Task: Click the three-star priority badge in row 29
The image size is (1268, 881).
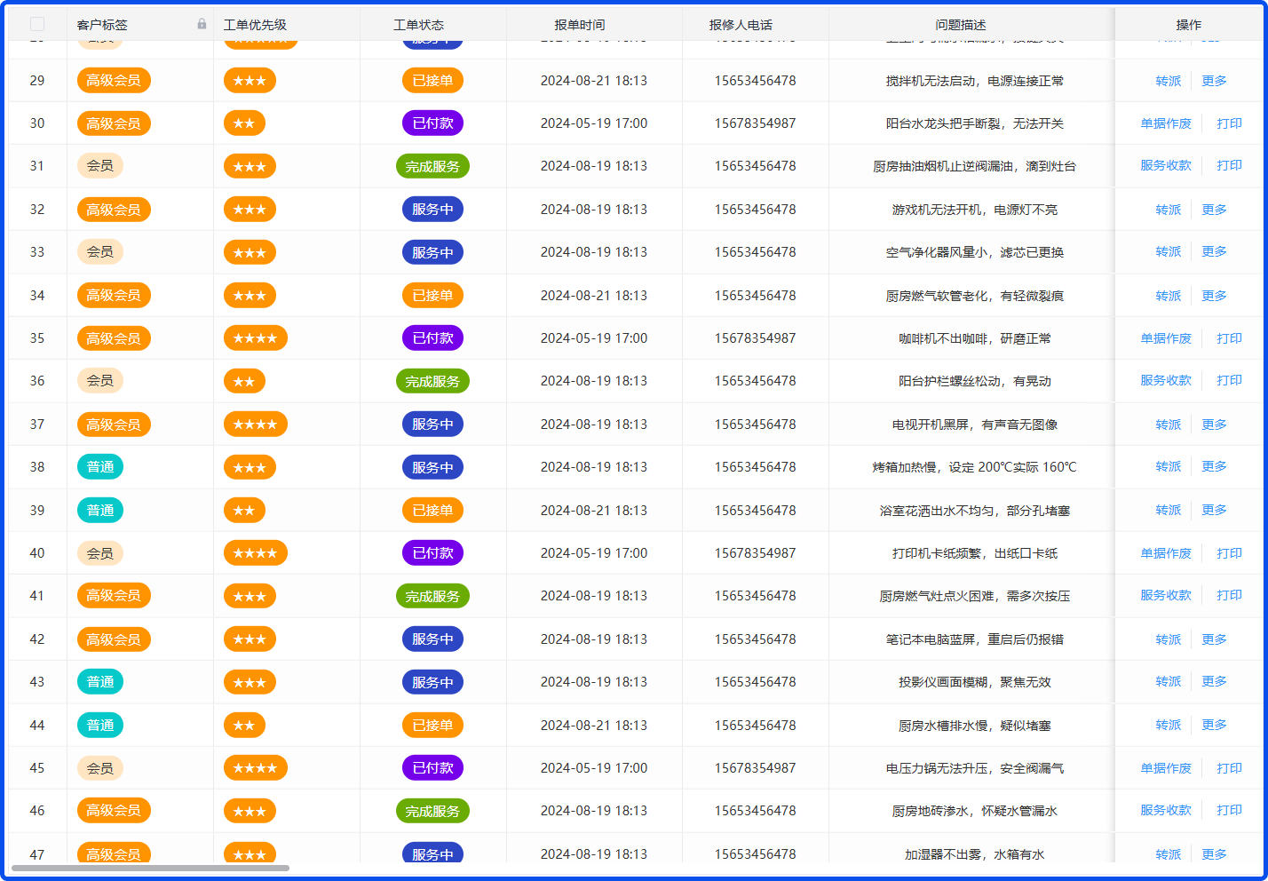Action: pos(250,81)
